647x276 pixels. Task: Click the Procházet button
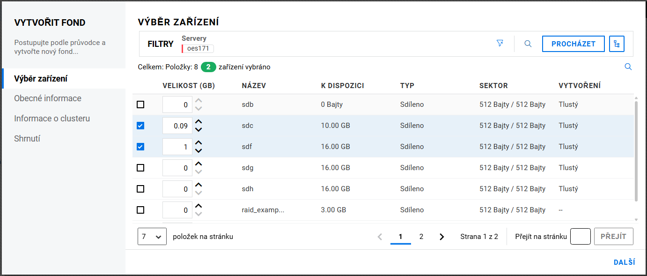573,44
